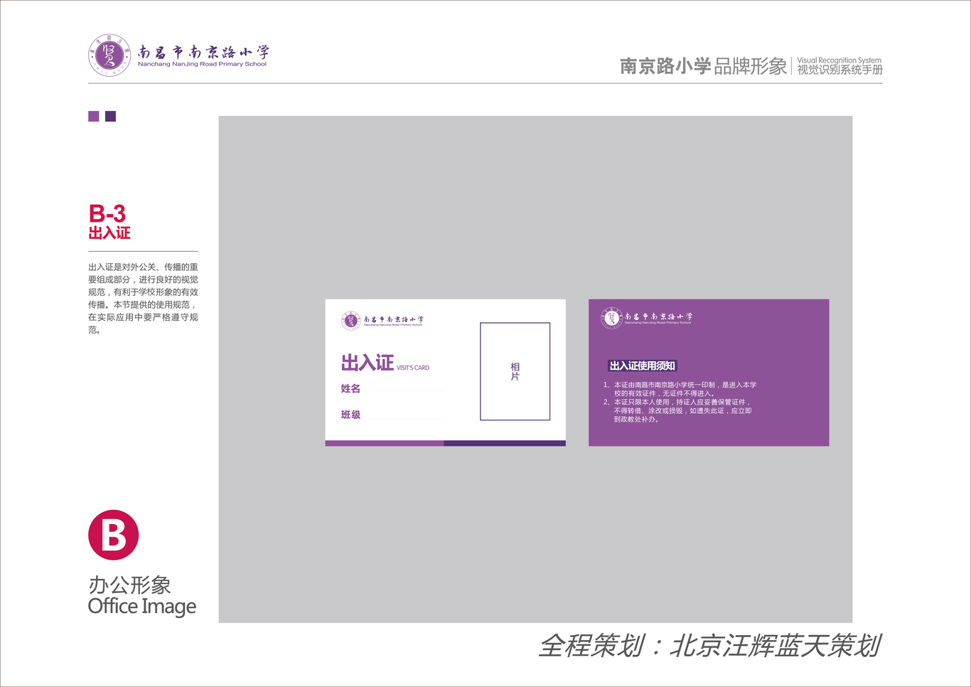Viewport: 971px width, 687px height.
Task: Click the light purple stripe at card bottom
Action: pos(385,443)
